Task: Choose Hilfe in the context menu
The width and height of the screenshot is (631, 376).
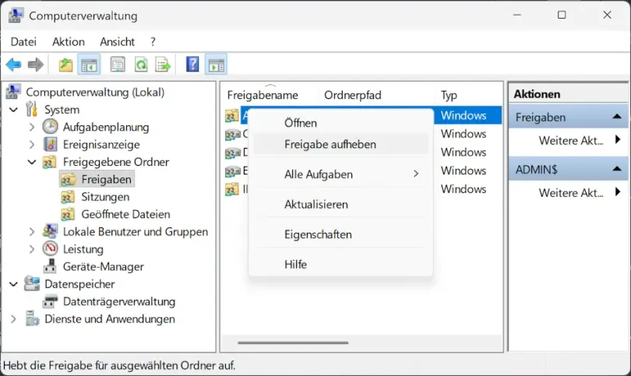Action: pyautogui.click(x=340, y=264)
